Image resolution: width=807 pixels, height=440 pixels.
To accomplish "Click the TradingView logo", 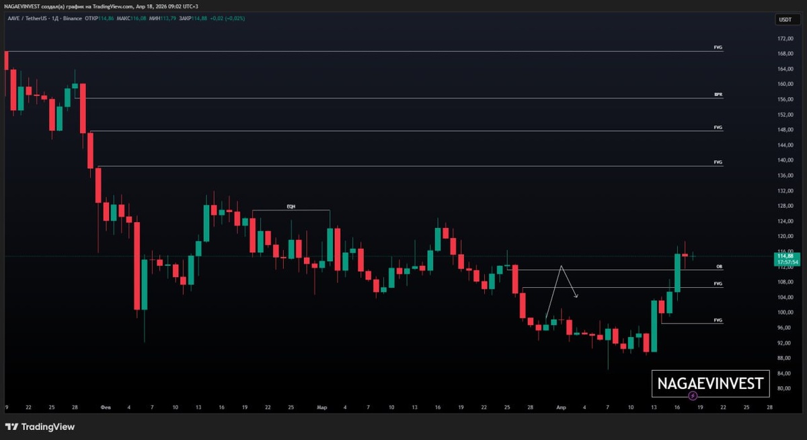I will point(40,427).
